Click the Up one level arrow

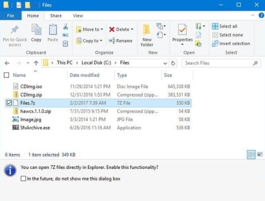tap(36, 63)
